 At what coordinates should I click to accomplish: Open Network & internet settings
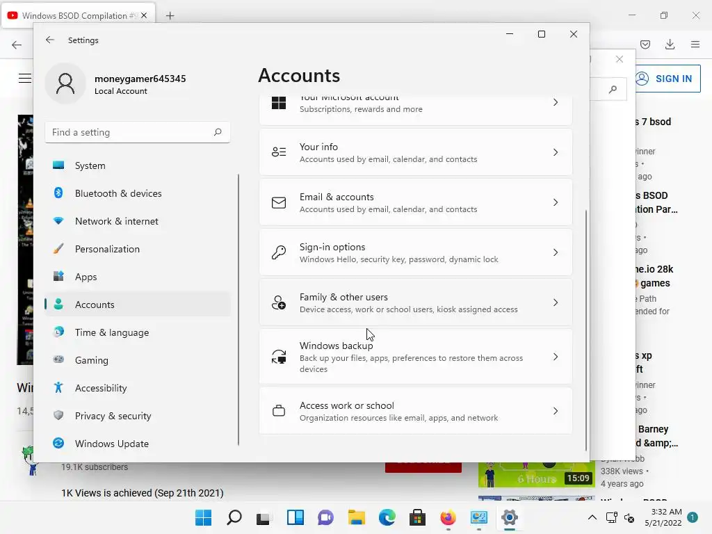pos(138,221)
